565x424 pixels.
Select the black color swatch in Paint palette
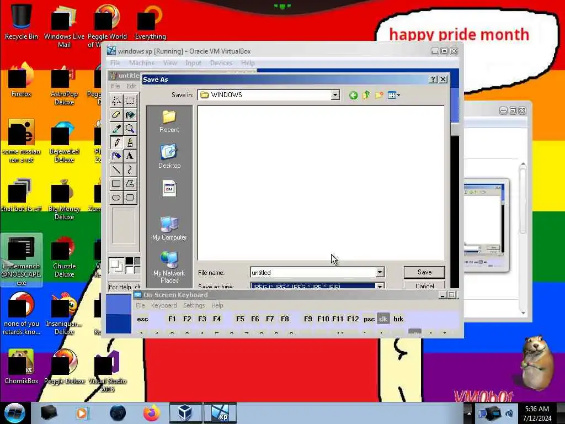pos(129,261)
